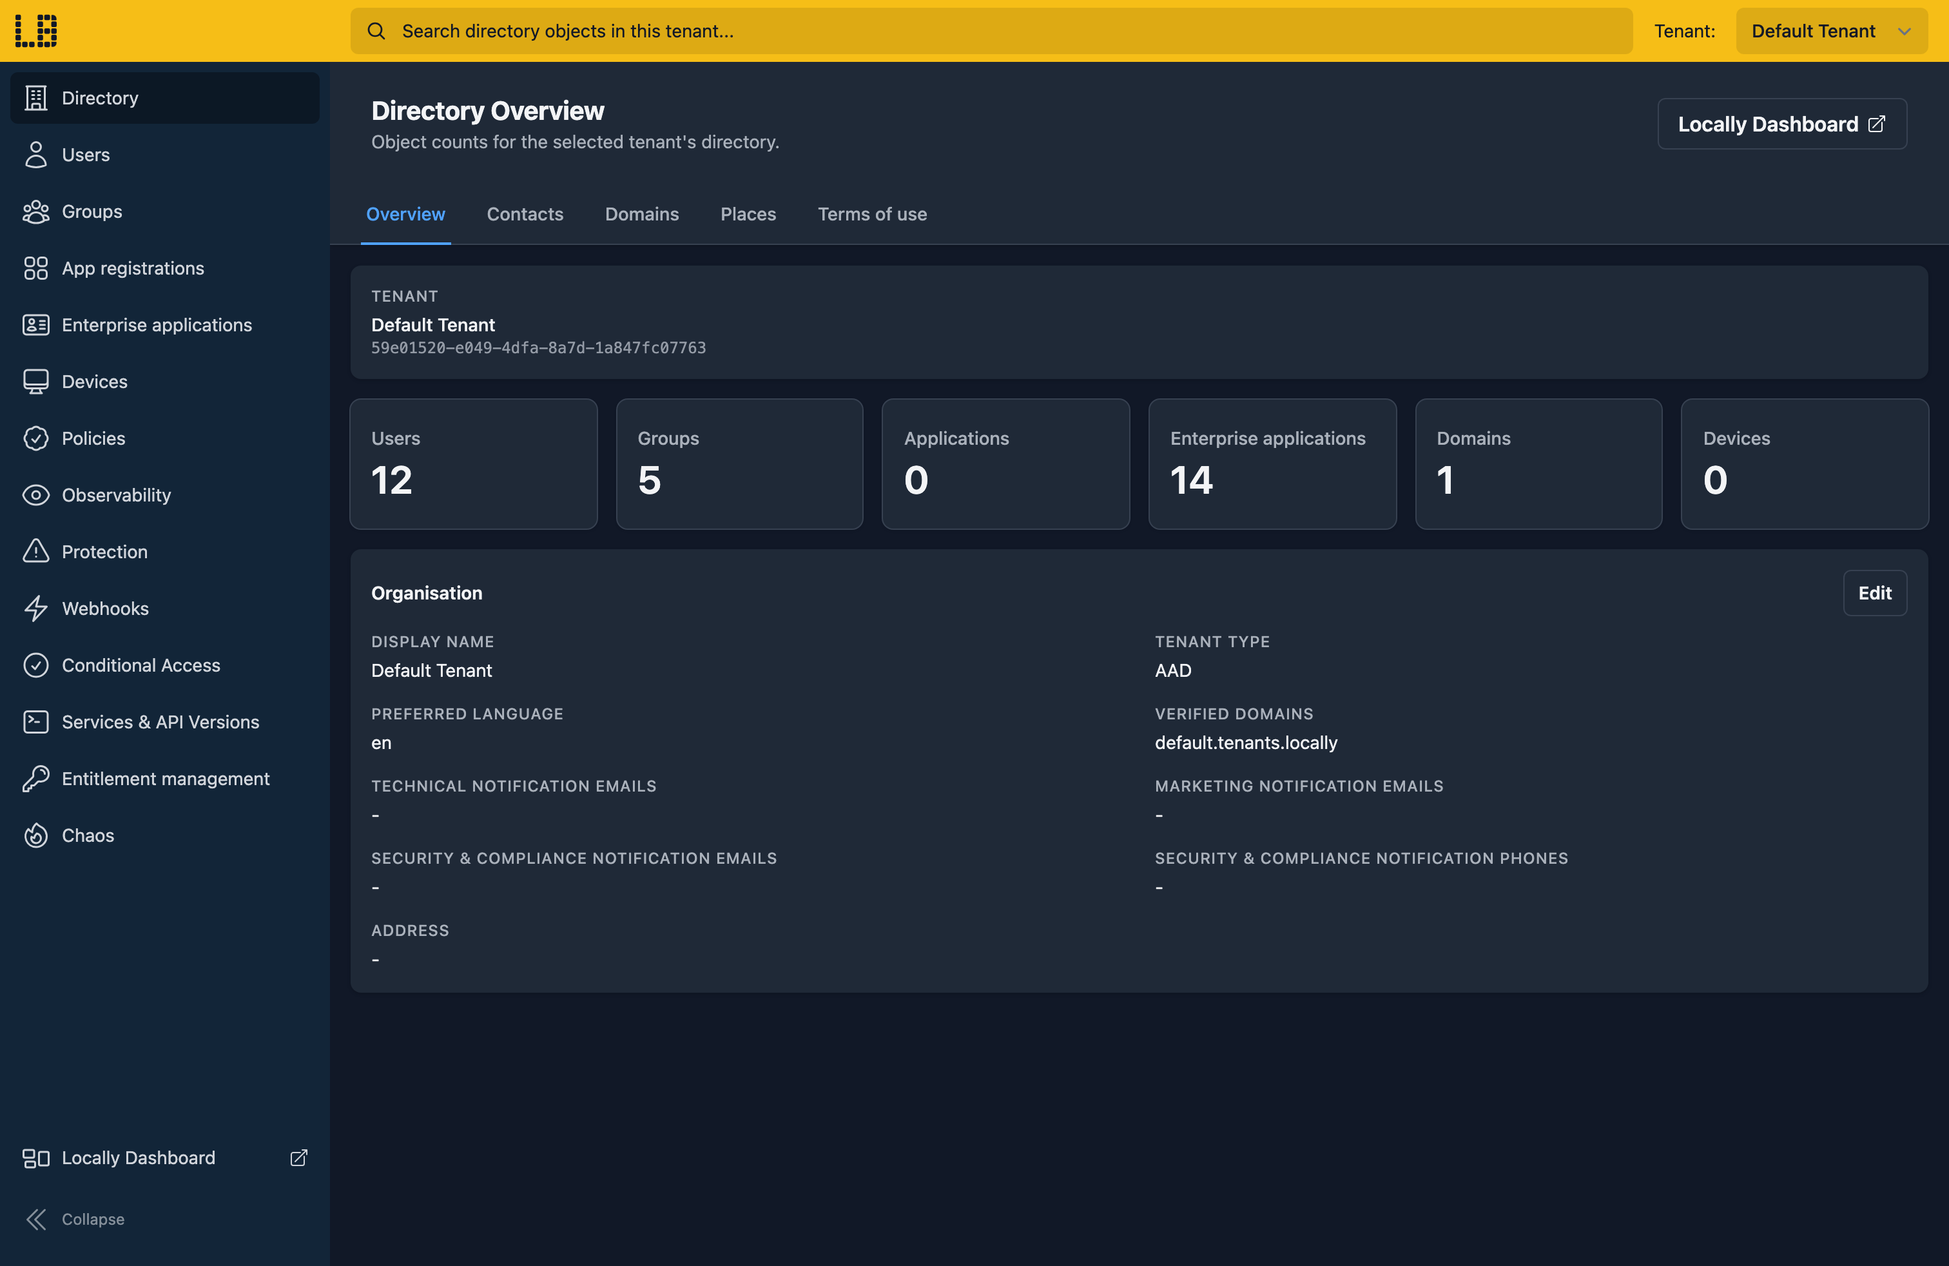1949x1266 pixels.
Task: Open the Domains count card
Action: point(1538,463)
